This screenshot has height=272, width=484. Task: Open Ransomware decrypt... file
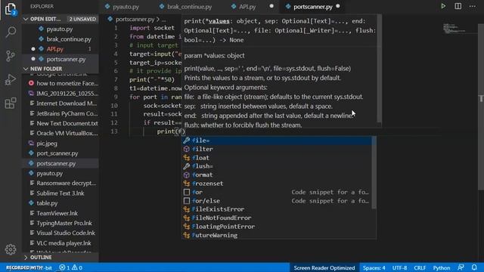coord(60,183)
